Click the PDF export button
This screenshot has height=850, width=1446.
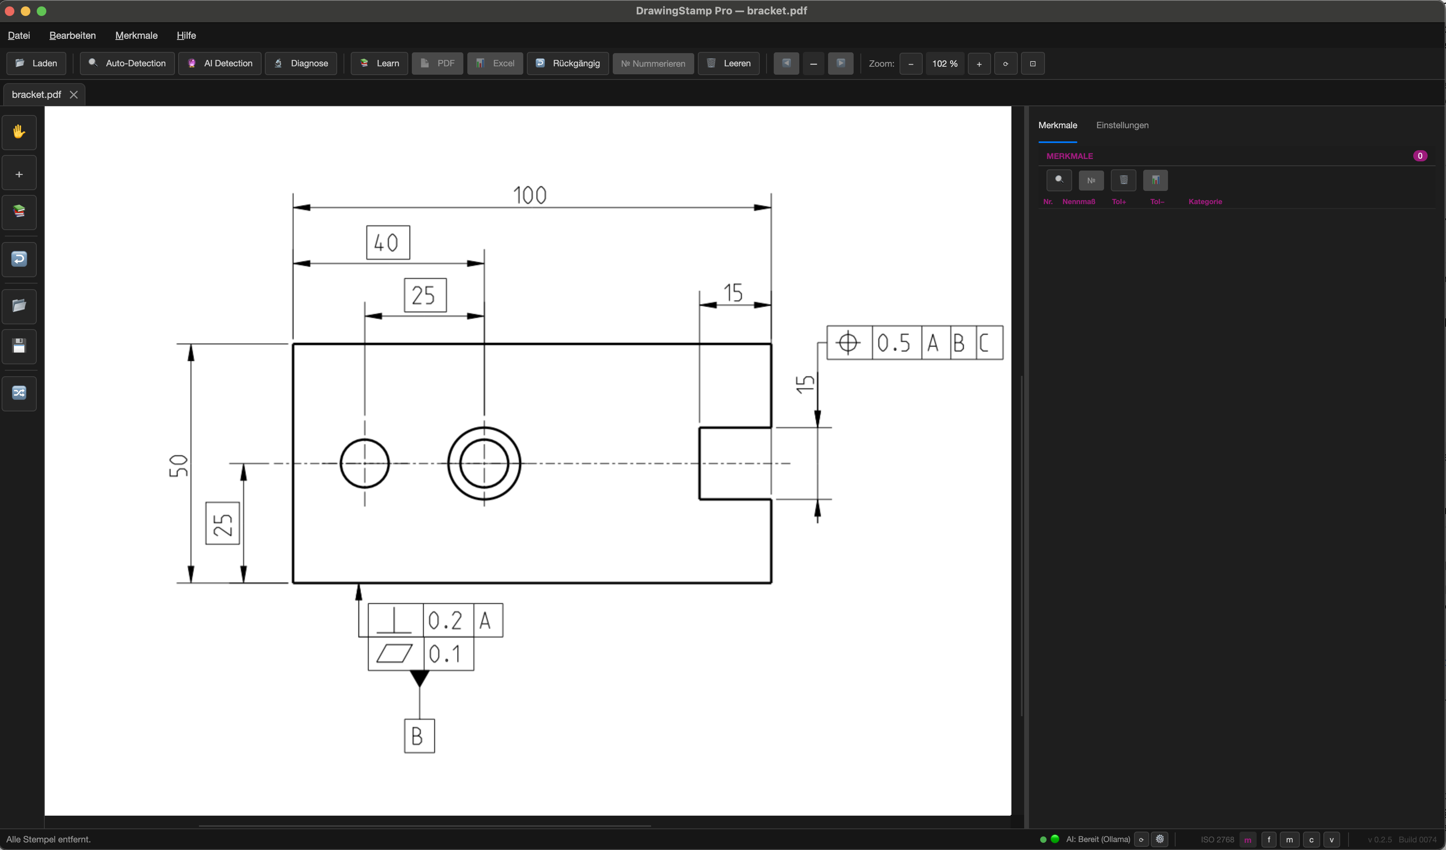coord(437,63)
